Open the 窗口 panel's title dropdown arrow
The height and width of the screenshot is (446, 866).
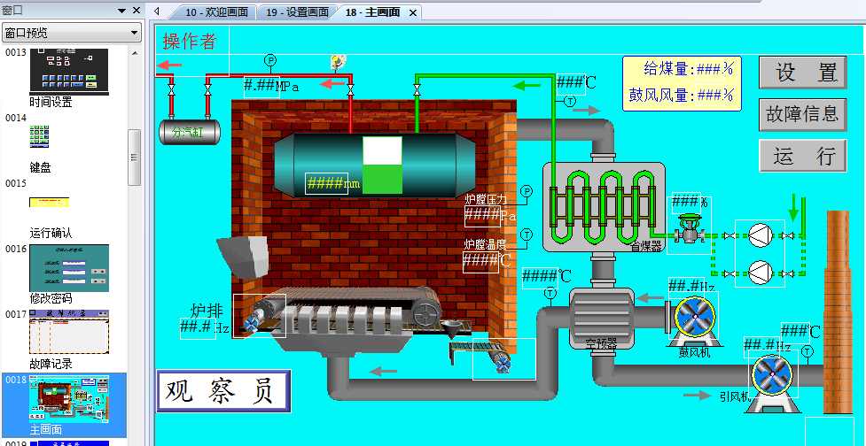tap(108, 10)
